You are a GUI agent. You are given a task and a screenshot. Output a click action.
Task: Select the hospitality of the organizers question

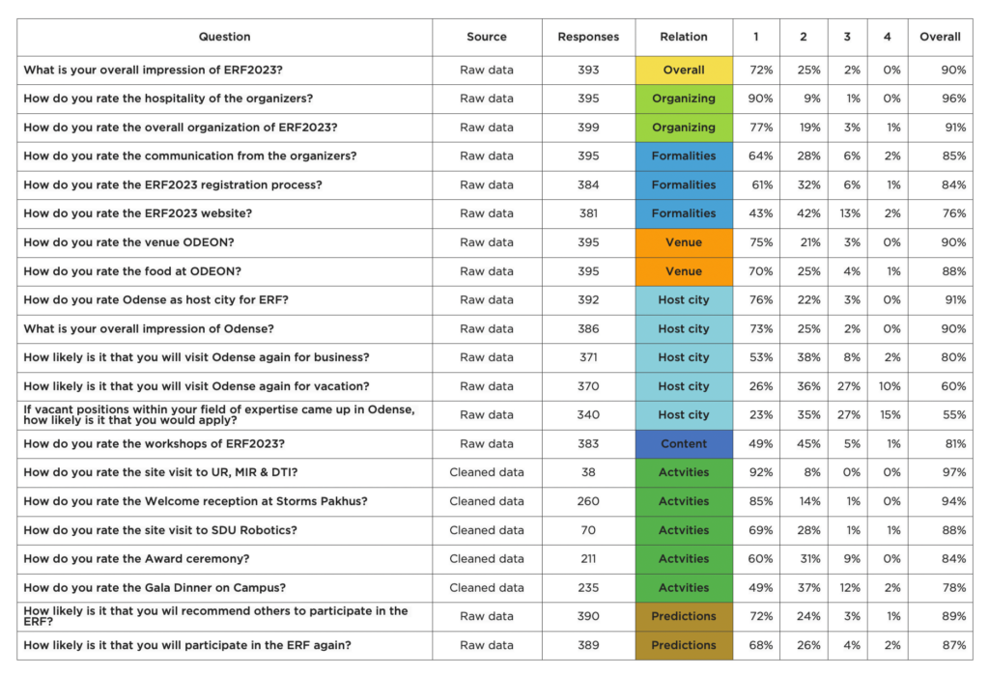(168, 99)
